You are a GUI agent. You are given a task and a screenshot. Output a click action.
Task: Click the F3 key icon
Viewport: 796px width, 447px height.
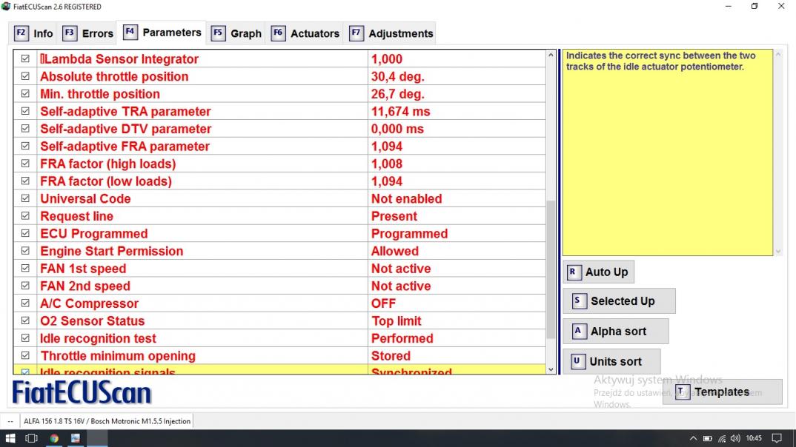(x=70, y=33)
